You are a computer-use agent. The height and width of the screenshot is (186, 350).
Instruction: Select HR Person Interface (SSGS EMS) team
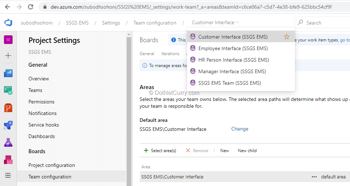[x=241, y=60]
